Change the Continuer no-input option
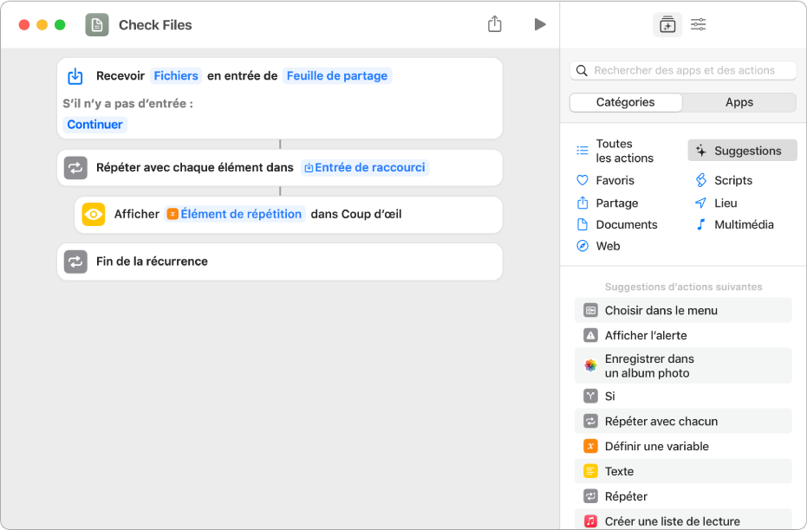The image size is (807, 530). 94,124
